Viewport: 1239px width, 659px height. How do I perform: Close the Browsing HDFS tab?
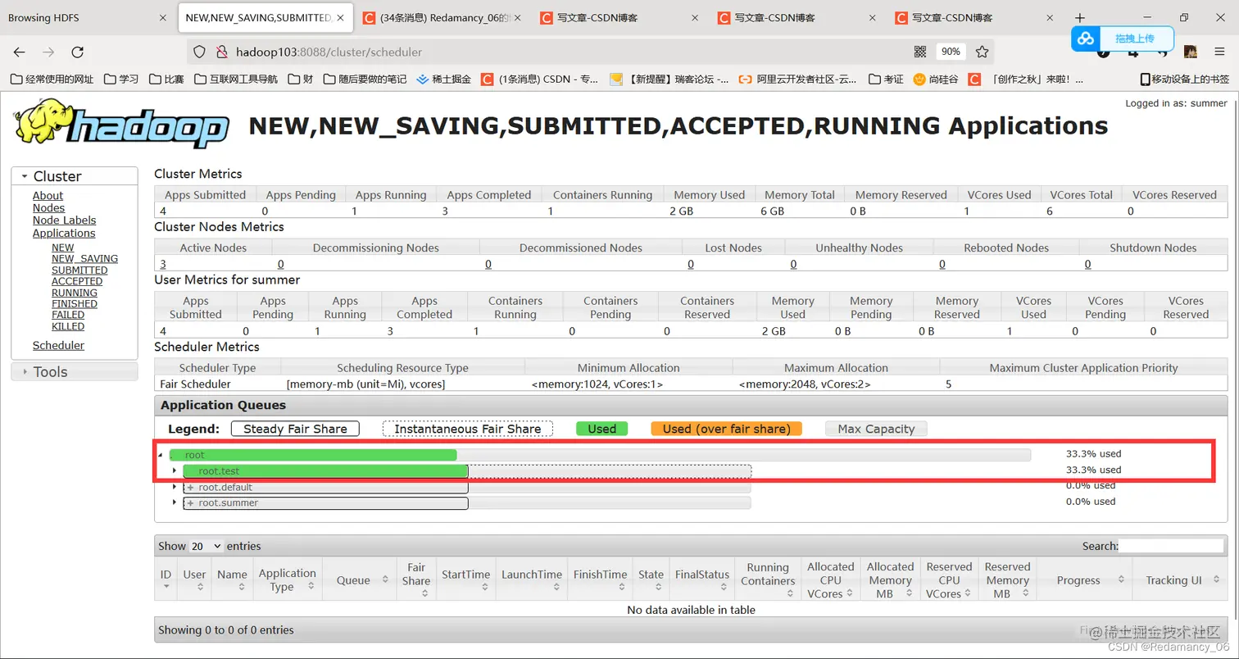click(x=161, y=17)
